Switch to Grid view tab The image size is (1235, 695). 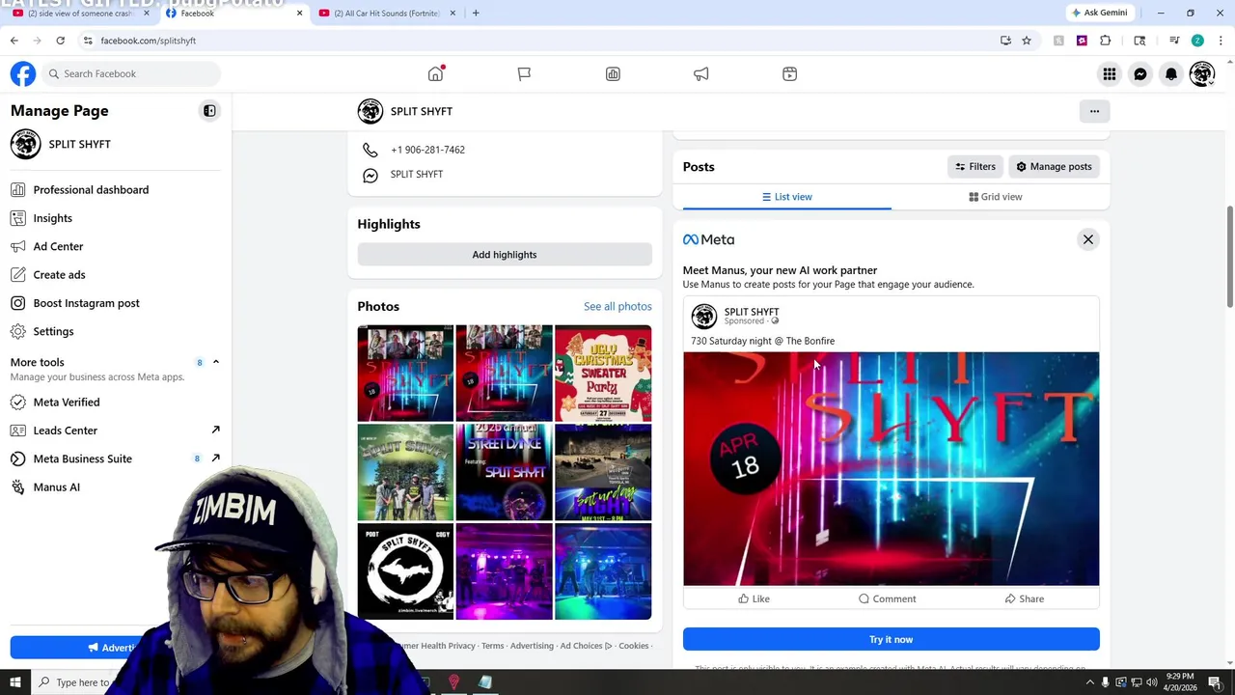pos(995,197)
